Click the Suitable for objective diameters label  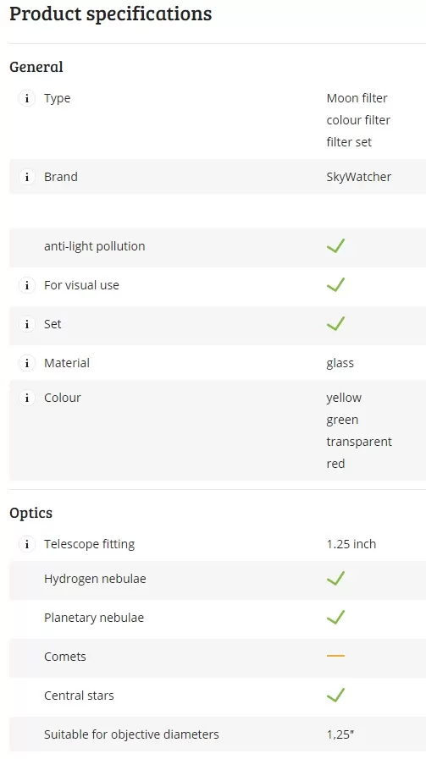[x=131, y=734]
